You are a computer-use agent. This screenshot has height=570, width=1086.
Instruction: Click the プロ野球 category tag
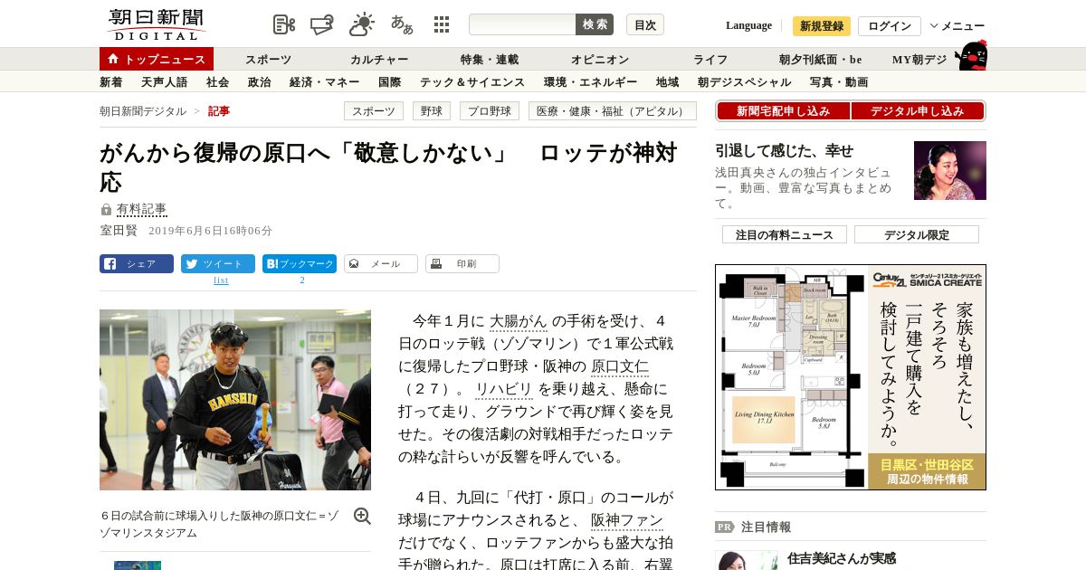(490, 111)
